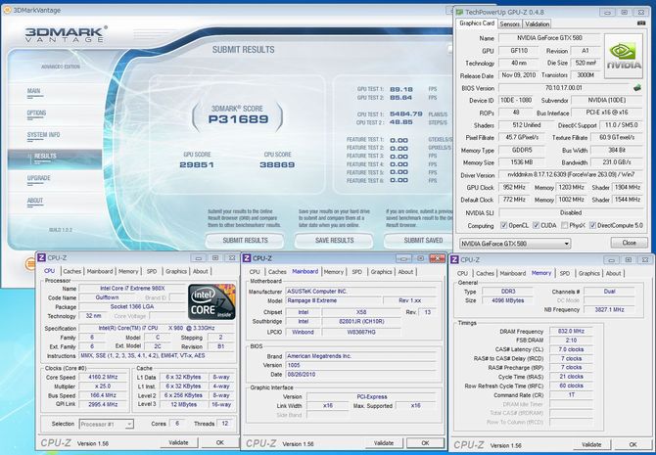Open Mainboard tab in the CPU-Z Memory window
The image size is (656, 455).
(x=512, y=273)
